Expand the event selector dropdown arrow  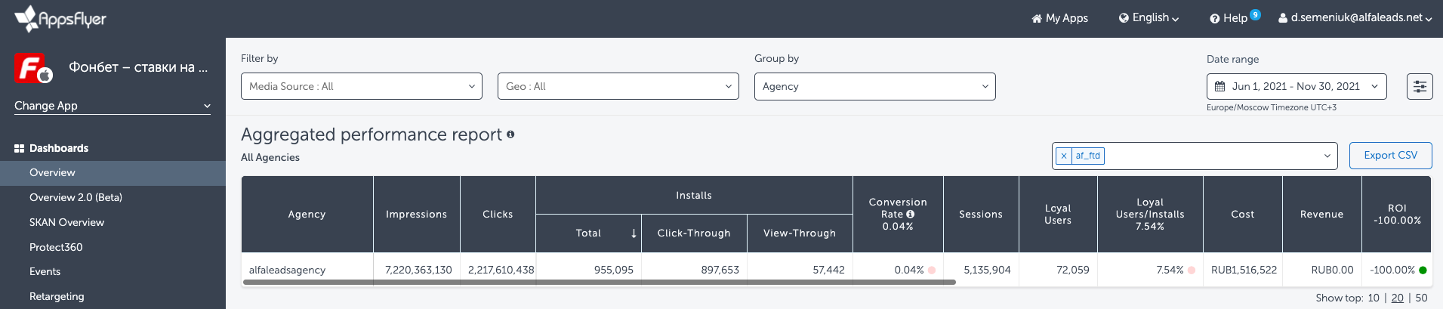tap(1327, 156)
